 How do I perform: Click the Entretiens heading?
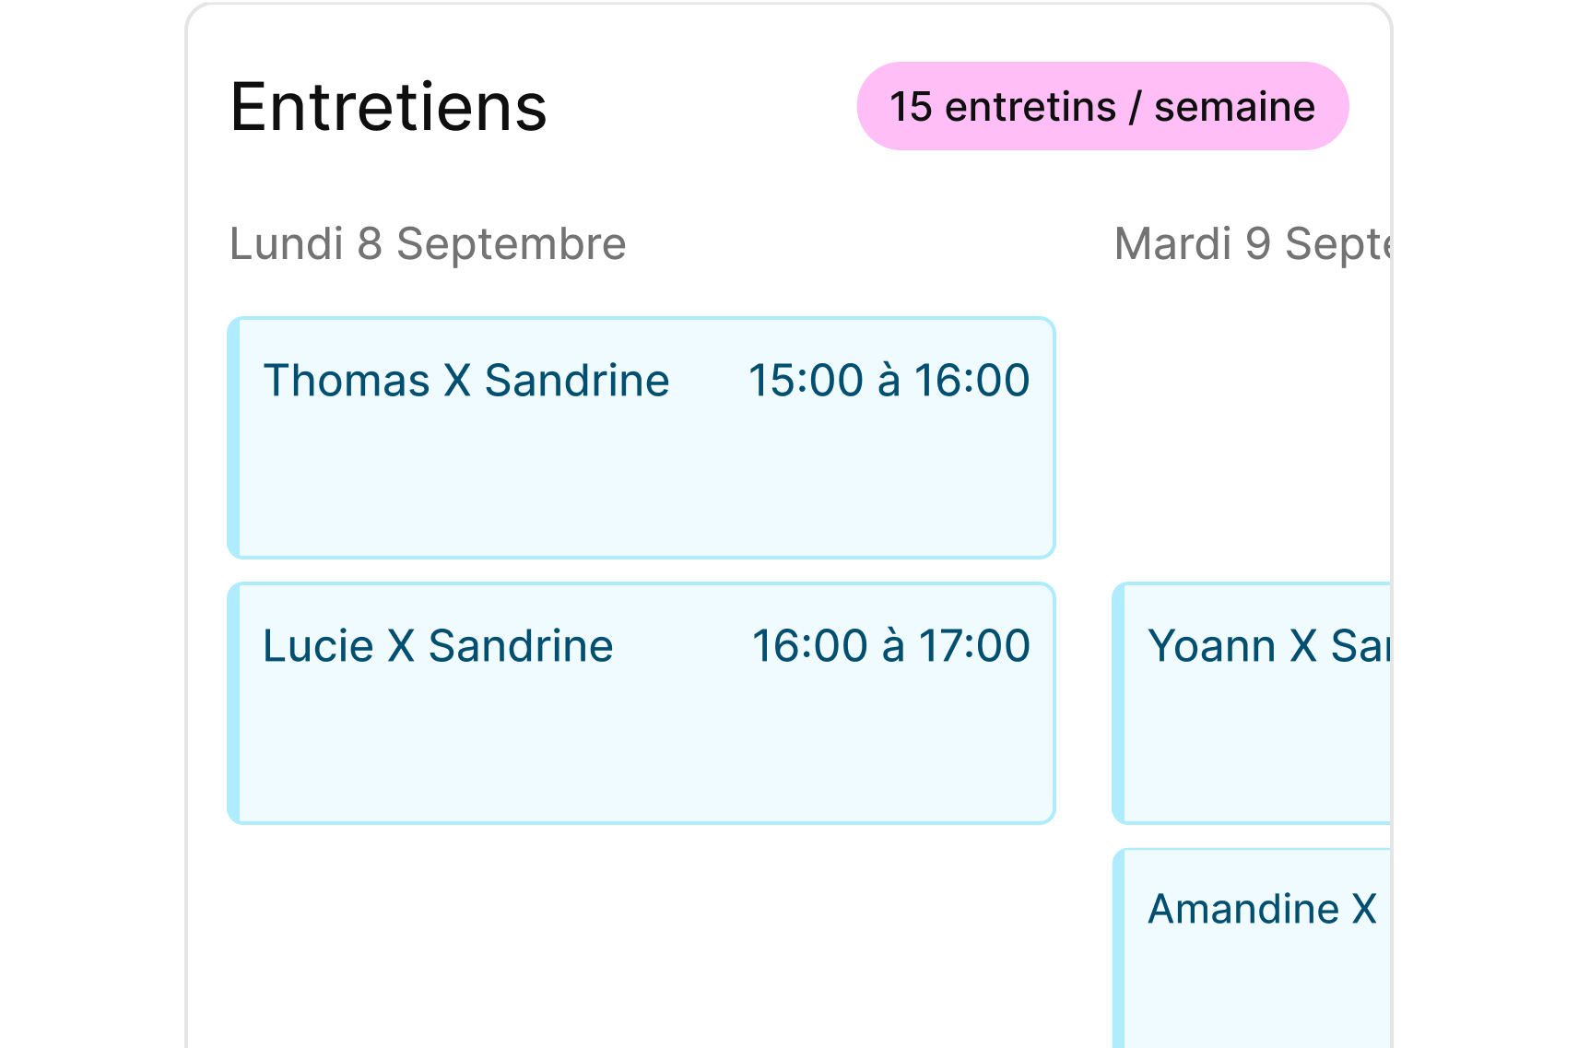[388, 108]
